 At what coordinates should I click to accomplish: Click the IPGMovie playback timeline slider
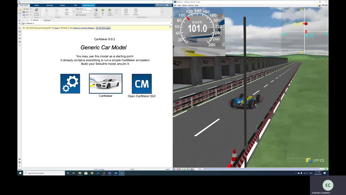pos(262,169)
